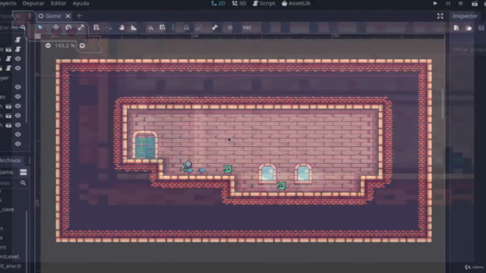Image resolution: width=486 pixels, height=273 pixels.
Task: Toggle visibility eye on the 'es' node row
Action: [18, 96]
